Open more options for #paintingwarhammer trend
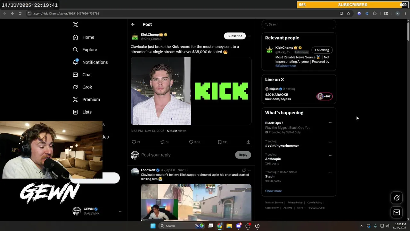The height and width of the screenshot is (231, 410). (331, 142)
